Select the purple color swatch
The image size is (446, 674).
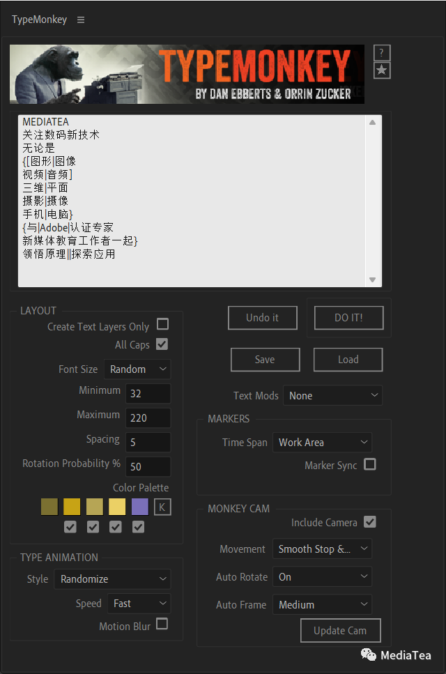(x=140, y=507)
